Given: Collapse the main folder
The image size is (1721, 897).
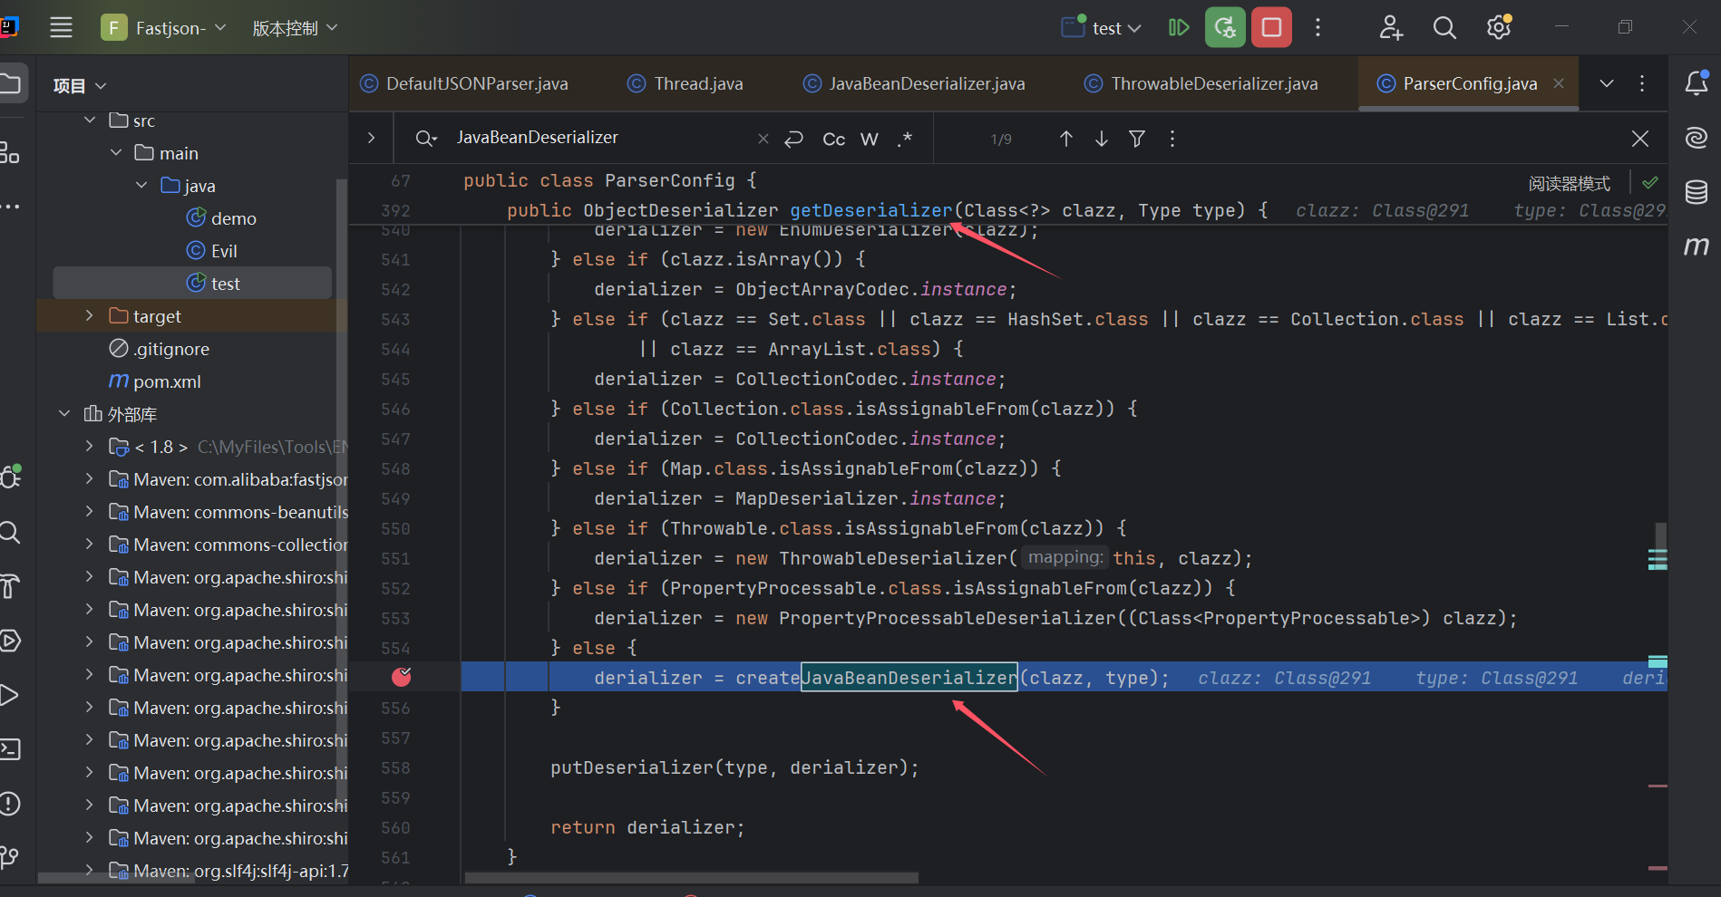Looking at the screenshot, I should tap(116, 152).
